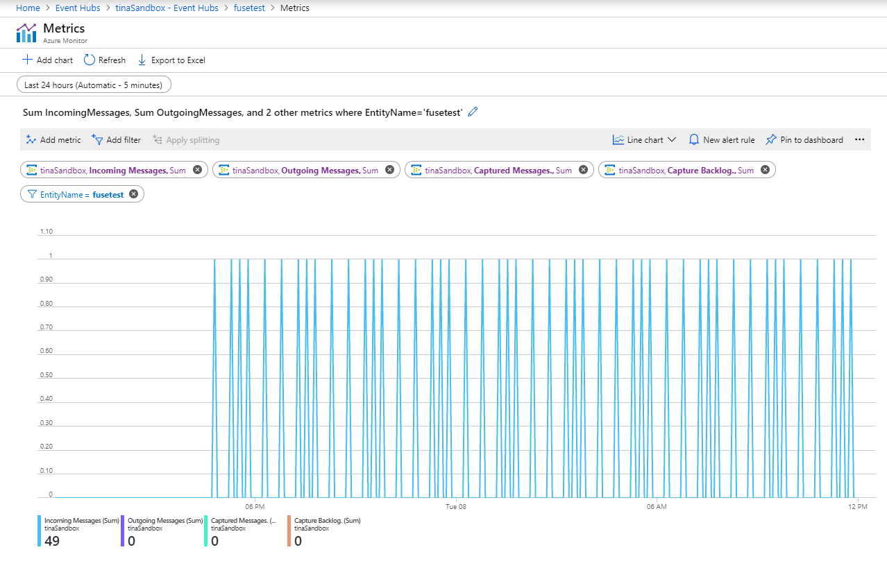
Task: Click the Add filter button
Action: [116, 139]
